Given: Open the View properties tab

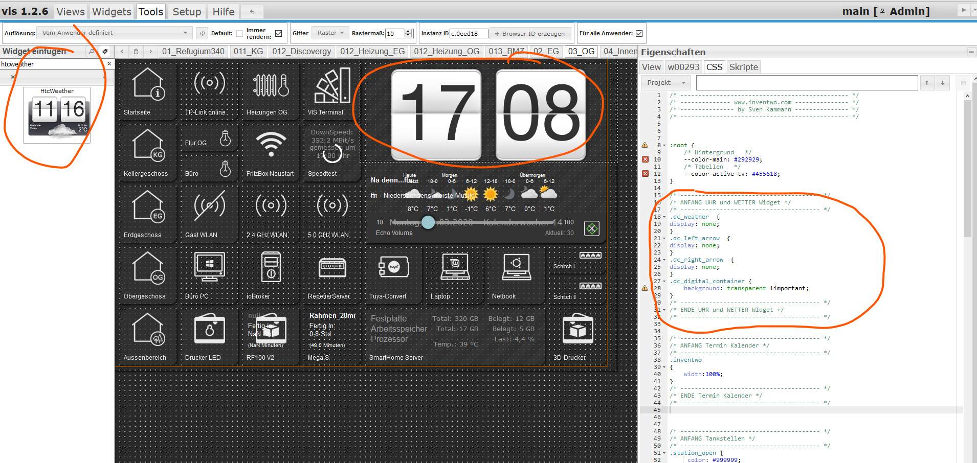Looking at the screenshot, I should point(651,67).
